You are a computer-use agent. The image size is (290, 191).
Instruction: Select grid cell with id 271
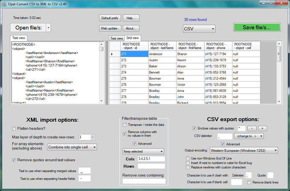[134, 54]
